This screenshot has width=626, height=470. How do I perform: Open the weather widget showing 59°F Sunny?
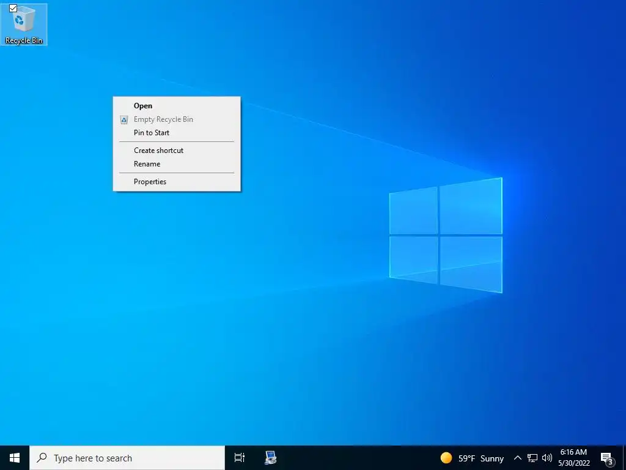[x=473, y=458]
